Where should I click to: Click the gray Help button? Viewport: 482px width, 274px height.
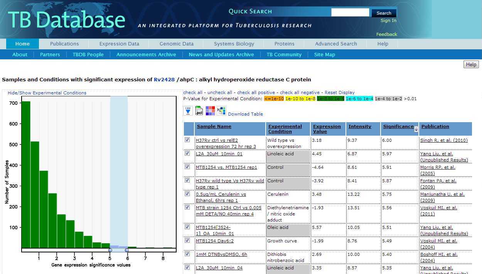pyautogui.click(x=471, y=64)
